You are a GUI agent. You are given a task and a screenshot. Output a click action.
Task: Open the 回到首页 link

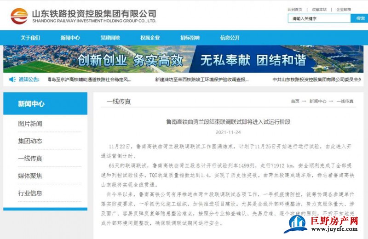point(295,9)
